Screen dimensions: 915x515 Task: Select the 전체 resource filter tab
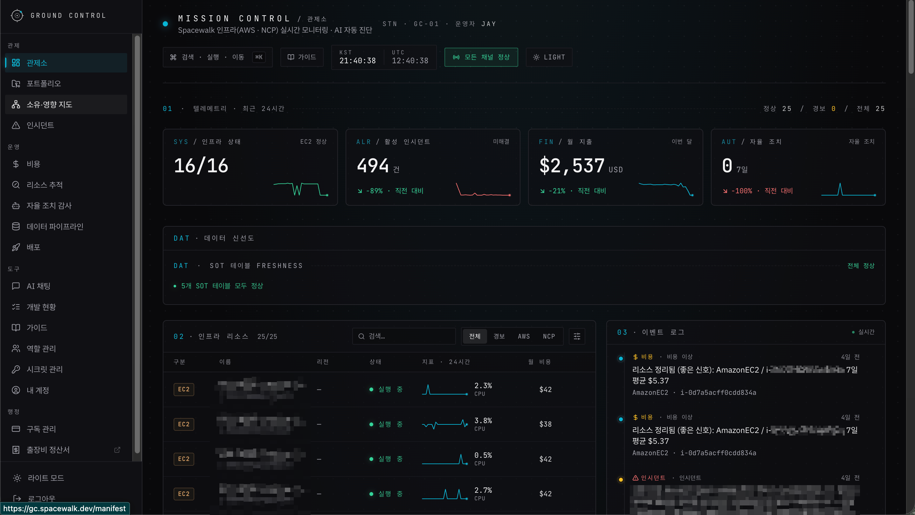pyautogui.click(x=475, y=336)
